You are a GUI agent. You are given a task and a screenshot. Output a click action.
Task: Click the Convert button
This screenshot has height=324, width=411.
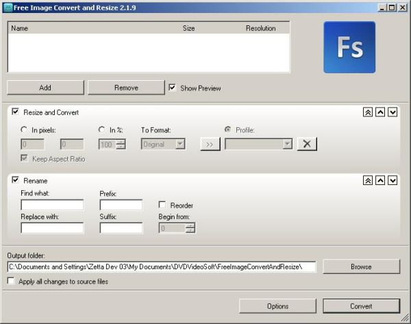coord(361,306)
